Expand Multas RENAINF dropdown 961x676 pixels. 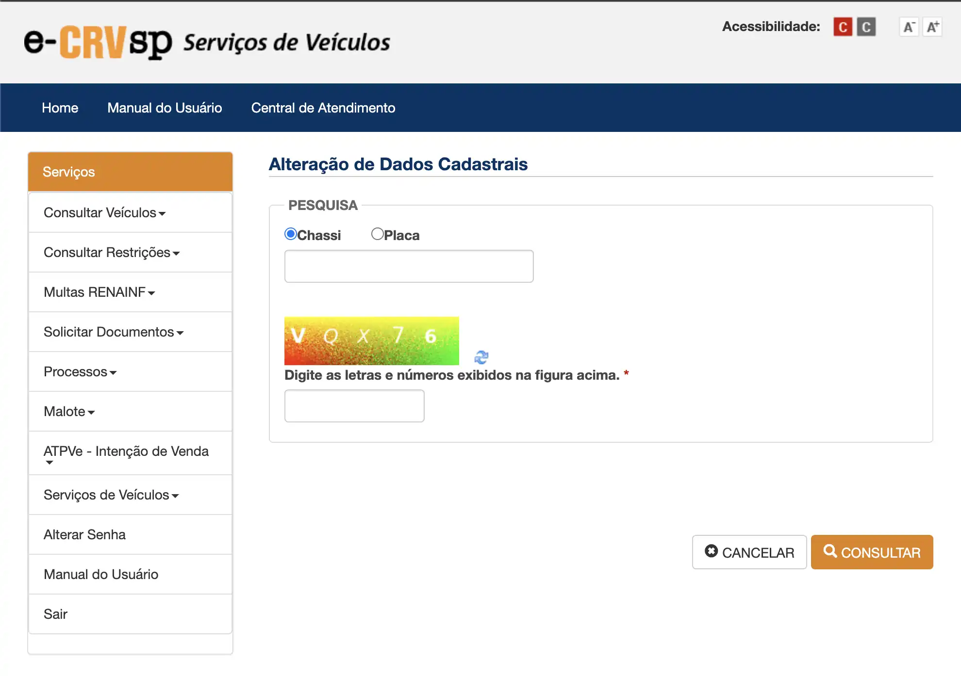99,292
